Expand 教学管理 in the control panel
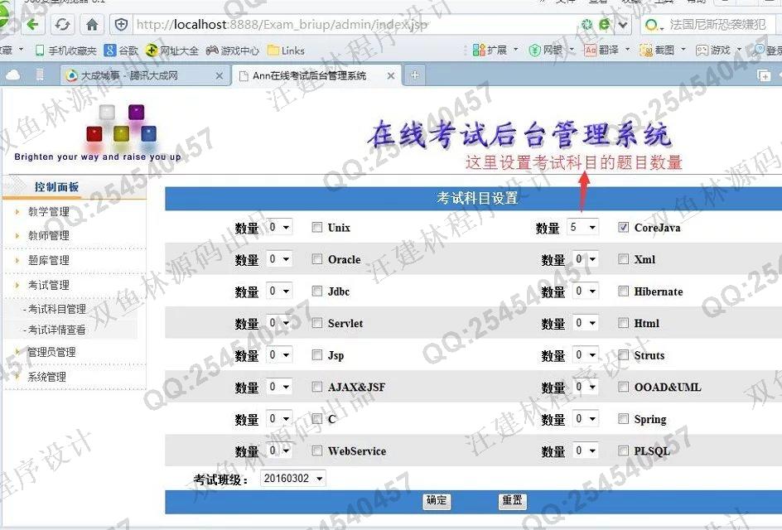The width and height of the screenshot is (782, 530). 48,211
